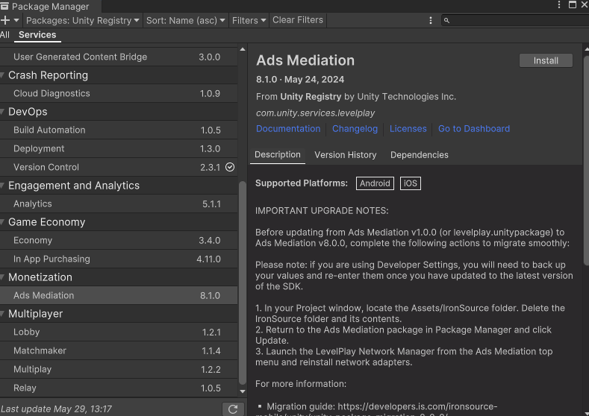Switch to the All tab
Viewport: 589px width, 416px height.
[5, 35]
